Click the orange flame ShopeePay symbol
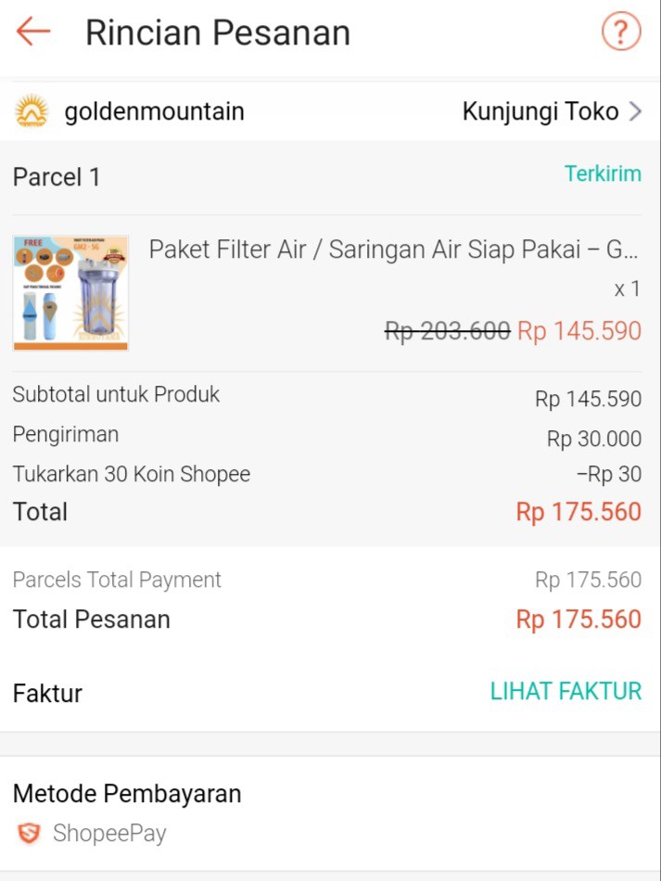This screenshot has width=661, height=881. point(27,834)
